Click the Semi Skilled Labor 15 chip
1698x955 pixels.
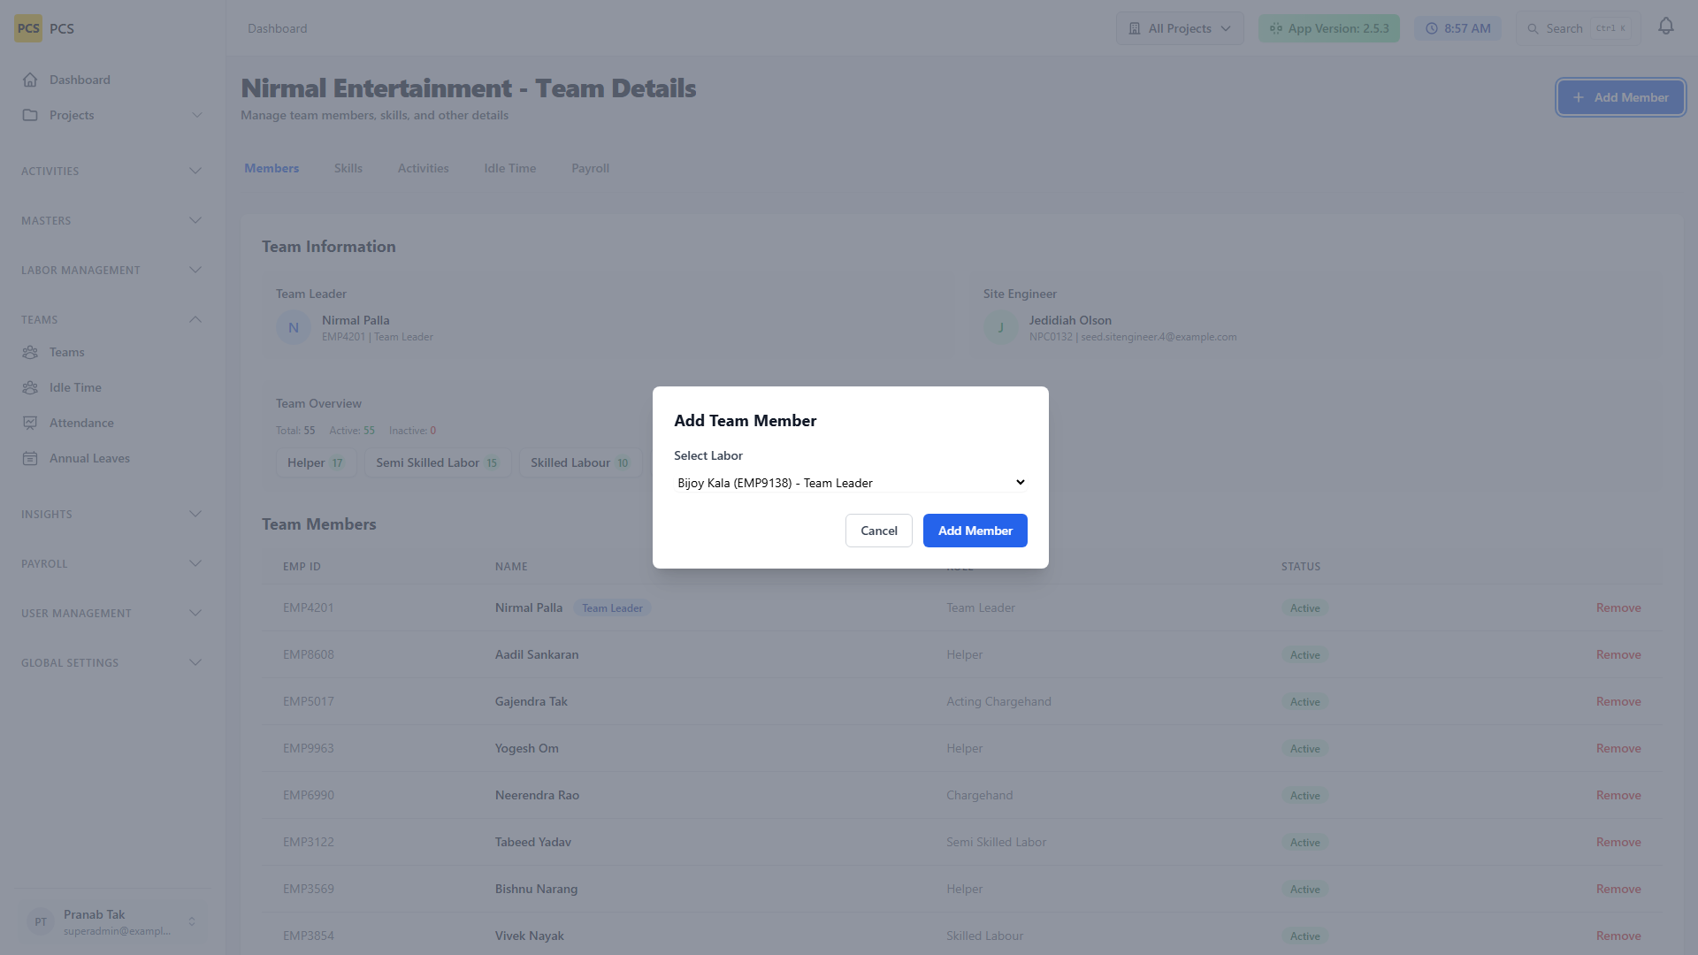[438, 462]
